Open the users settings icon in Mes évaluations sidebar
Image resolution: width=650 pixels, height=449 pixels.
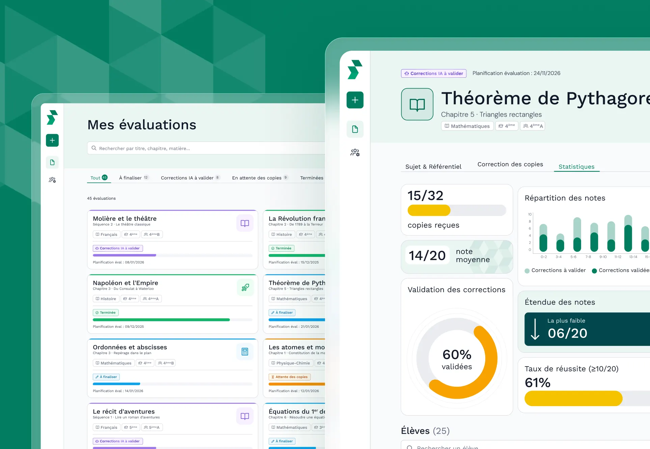point(52,180)
